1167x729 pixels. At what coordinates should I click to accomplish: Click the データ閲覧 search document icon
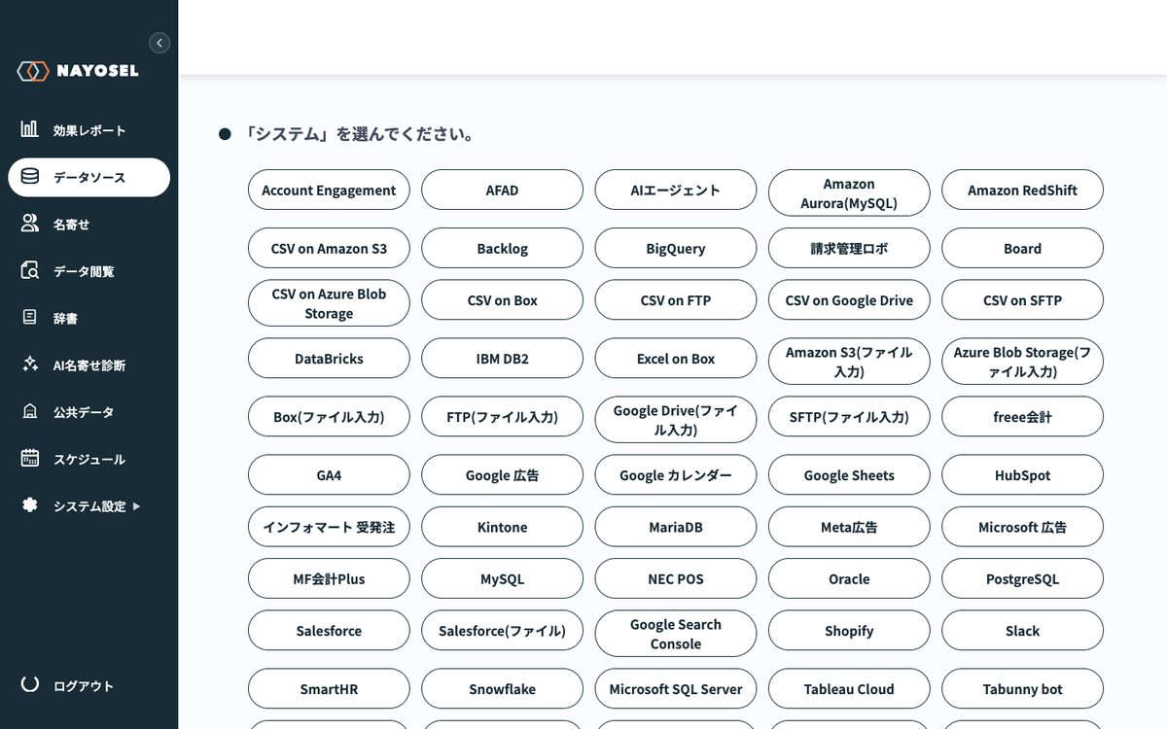click(30, 270)
